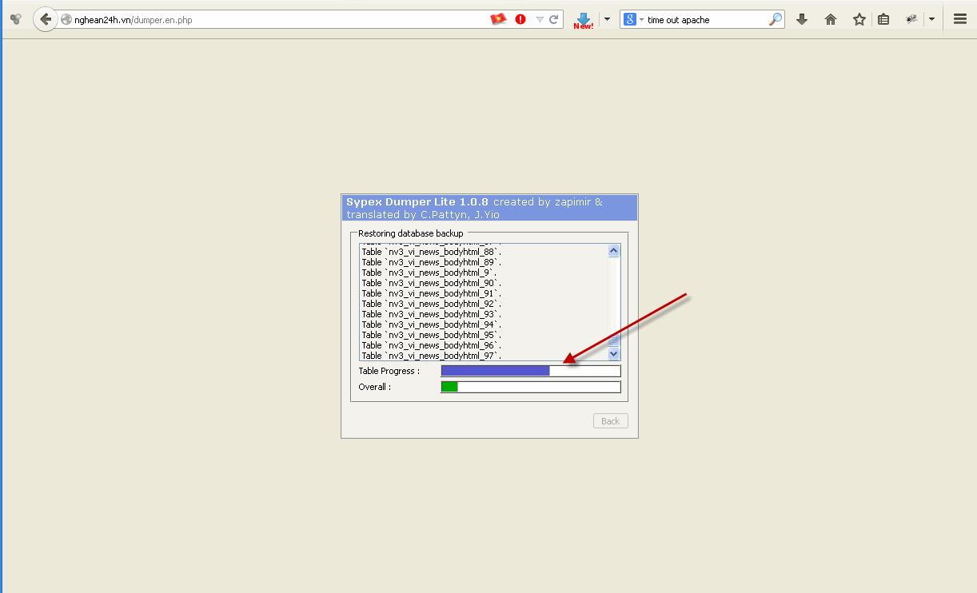Select log line nv3_vi_news_bodyhtml_9

point(429,273)
